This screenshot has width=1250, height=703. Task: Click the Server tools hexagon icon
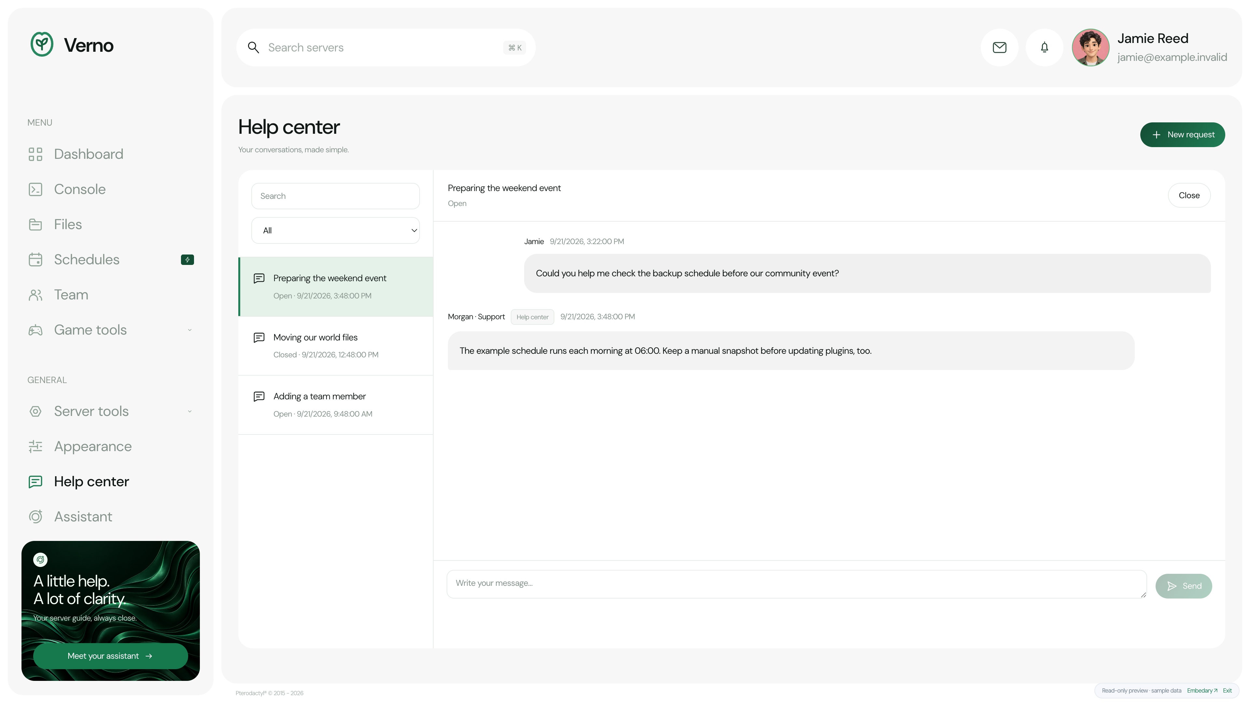(35, 411)
